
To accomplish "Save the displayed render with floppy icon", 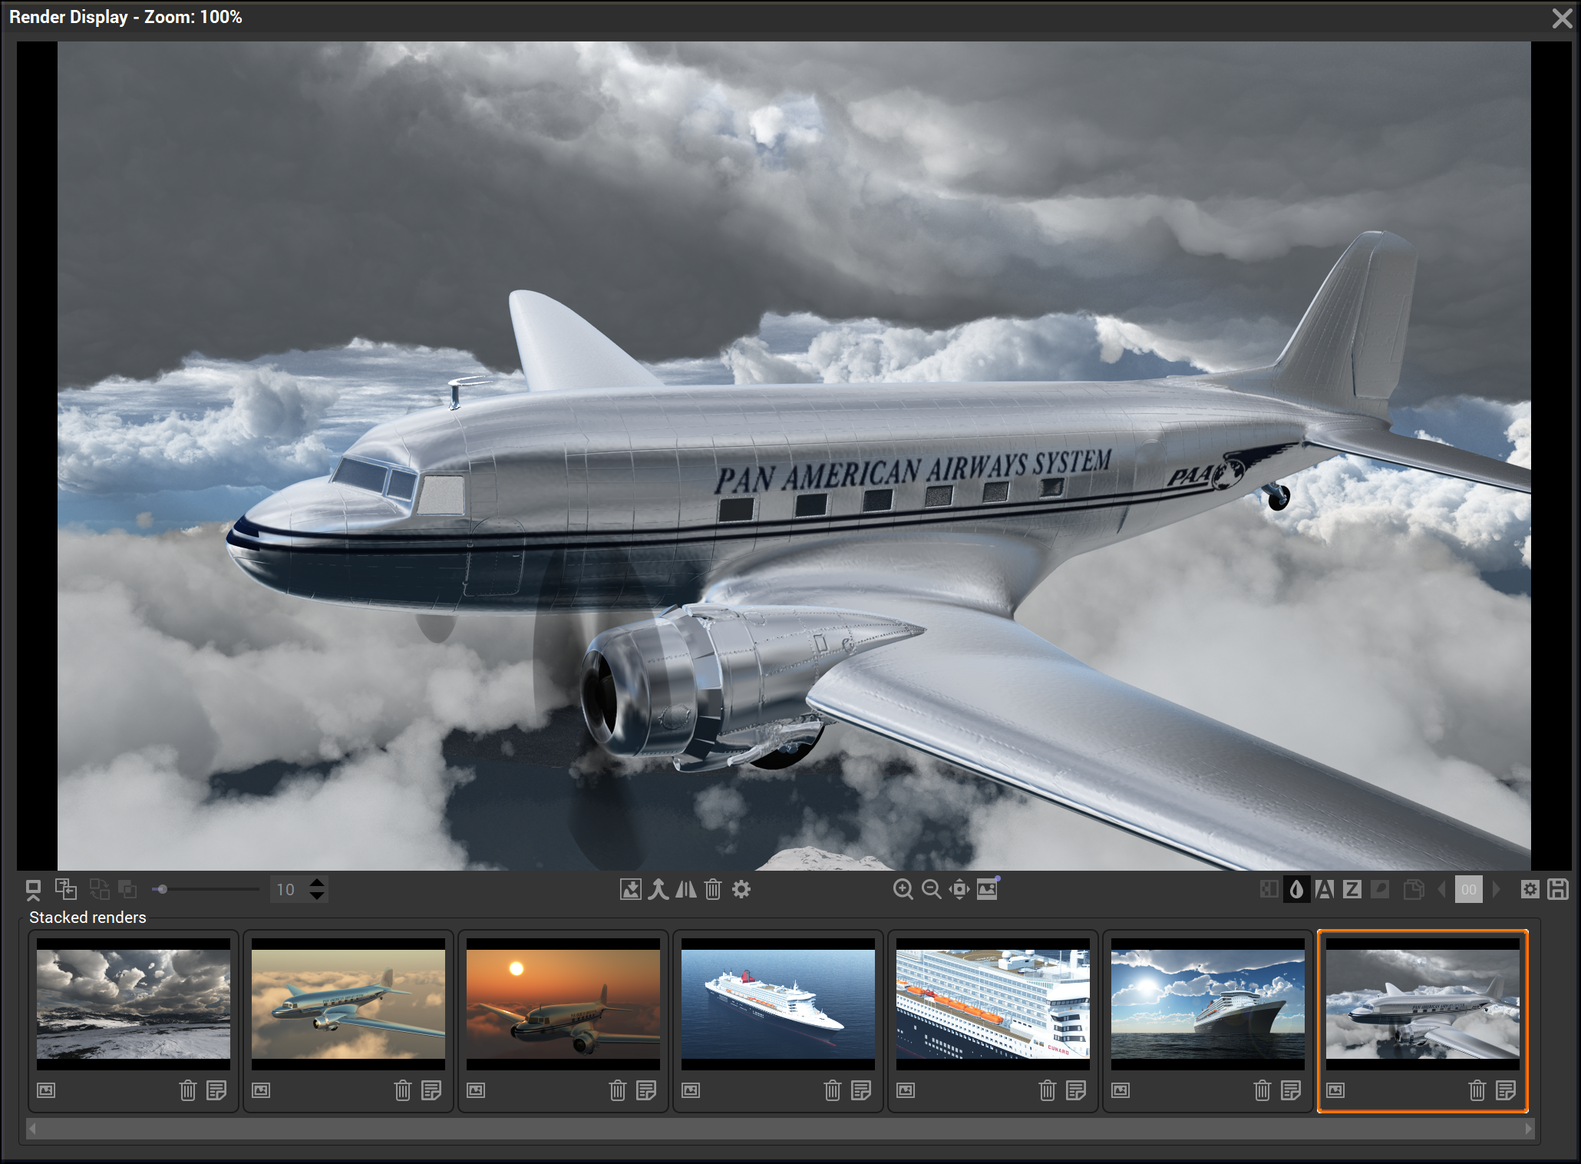I will pyautogui.click(x=1557, y=889).
